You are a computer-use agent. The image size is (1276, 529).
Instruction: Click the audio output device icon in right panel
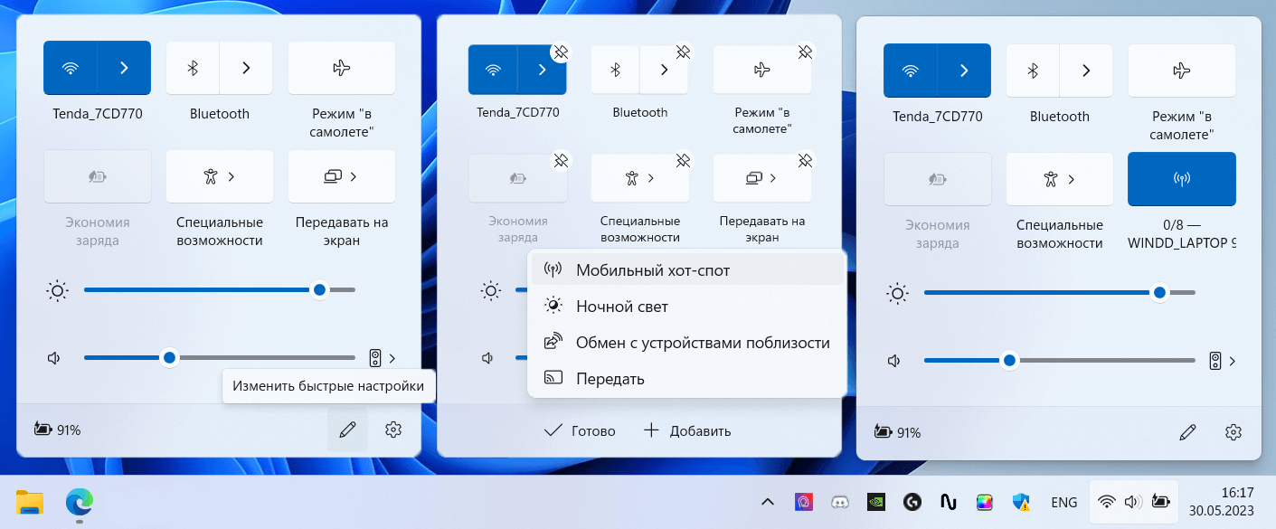click(x=1215, y=361)
